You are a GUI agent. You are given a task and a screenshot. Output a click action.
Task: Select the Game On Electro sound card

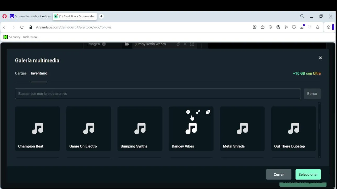[88, 129]
